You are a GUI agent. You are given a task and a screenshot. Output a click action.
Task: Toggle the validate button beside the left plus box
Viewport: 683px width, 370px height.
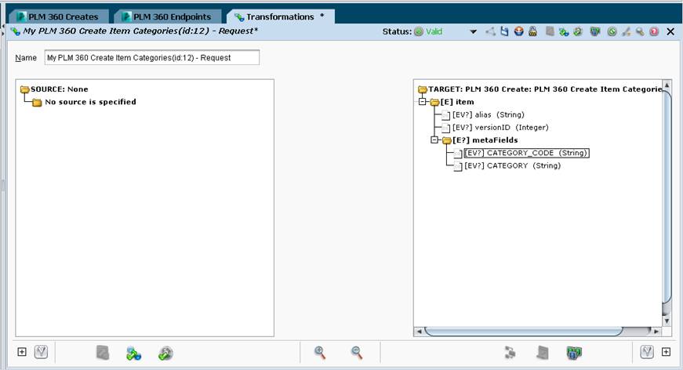[41, 352]
